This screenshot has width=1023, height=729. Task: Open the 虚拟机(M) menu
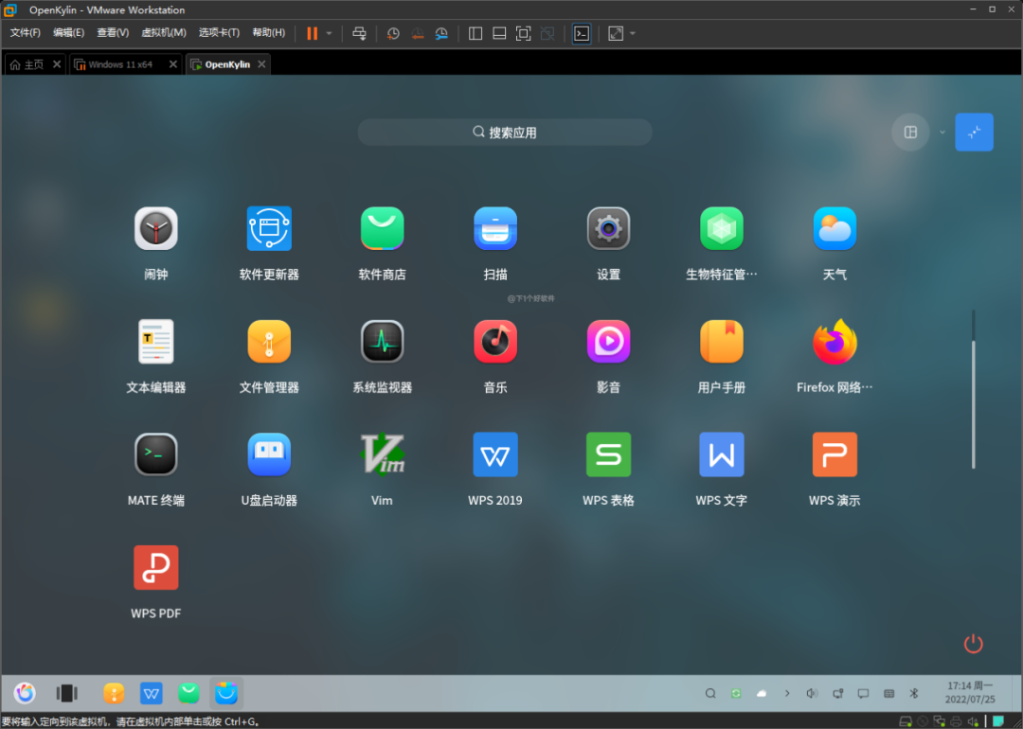click(x=164, y=33)
